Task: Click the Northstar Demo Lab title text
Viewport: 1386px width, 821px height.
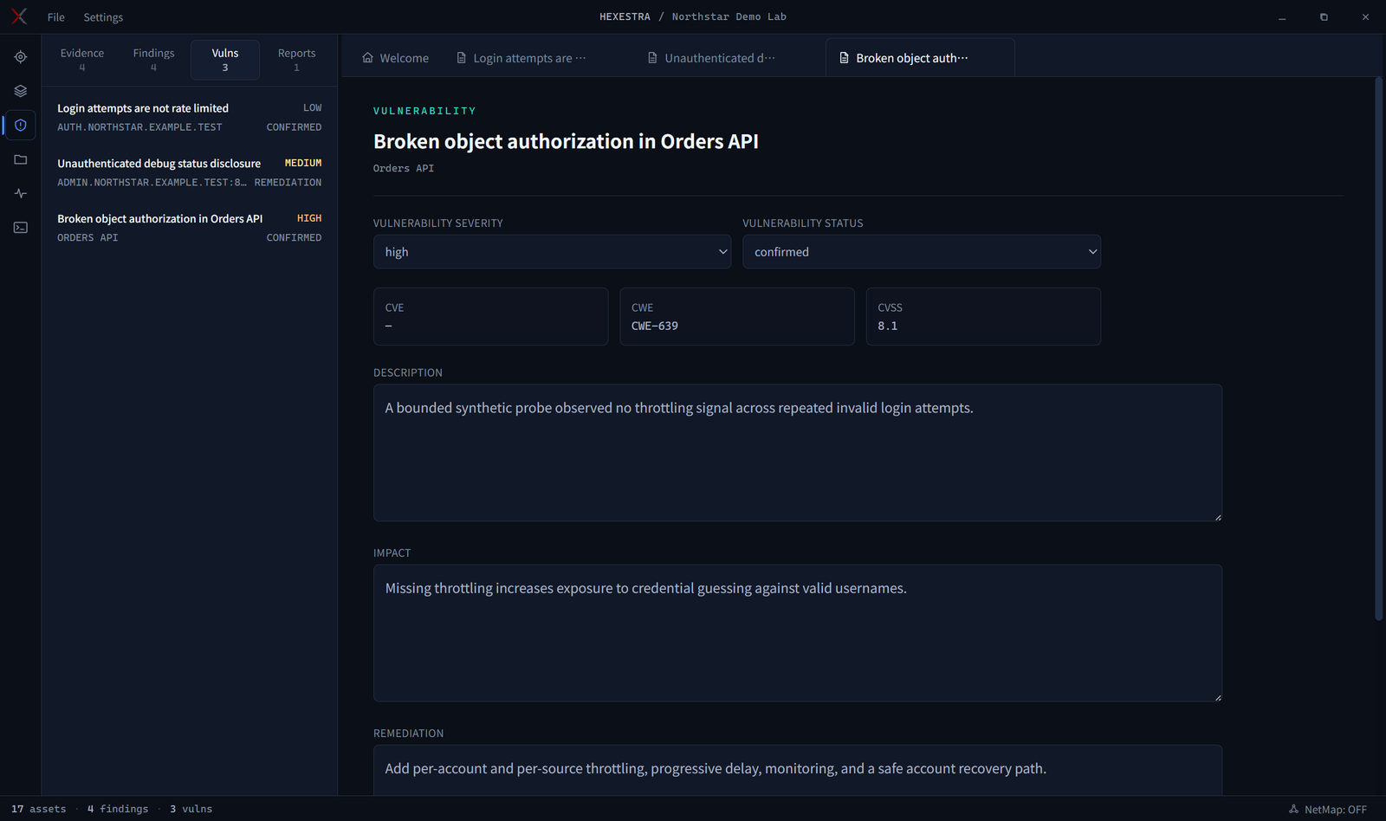Action: (729, 16)
